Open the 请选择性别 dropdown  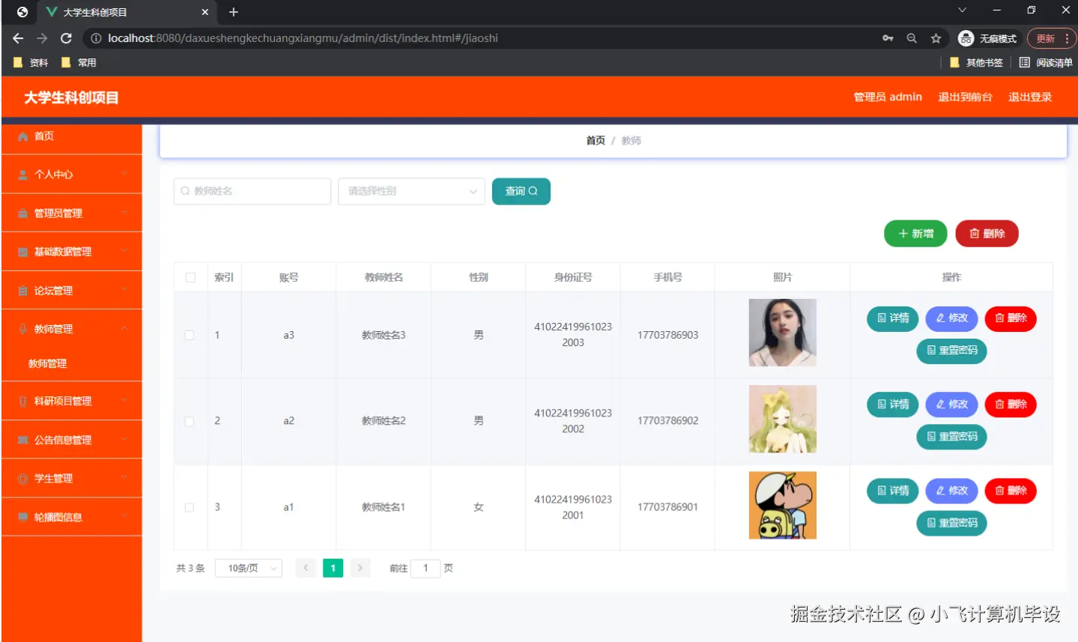point(411,191)
